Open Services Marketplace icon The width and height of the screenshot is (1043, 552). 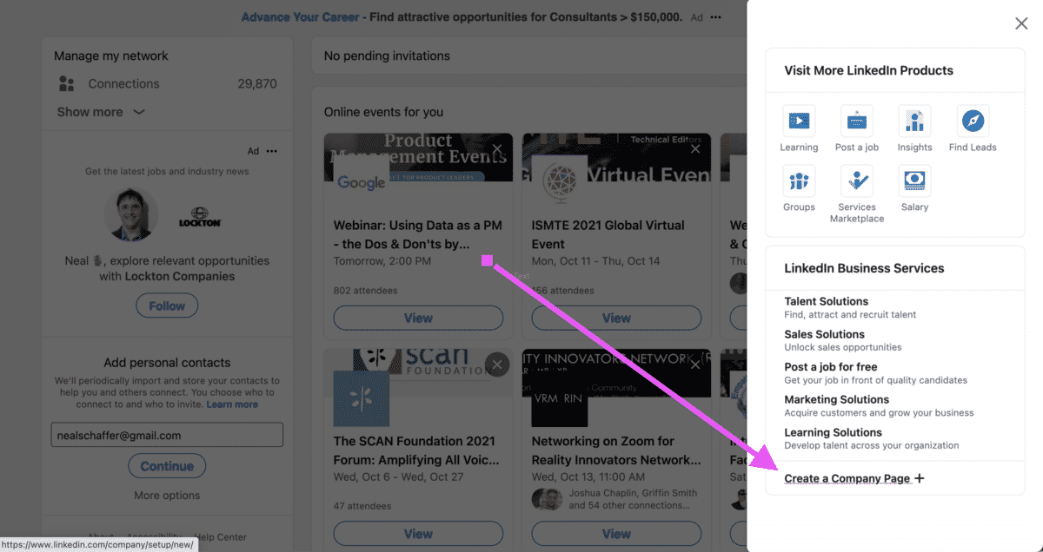857,181
